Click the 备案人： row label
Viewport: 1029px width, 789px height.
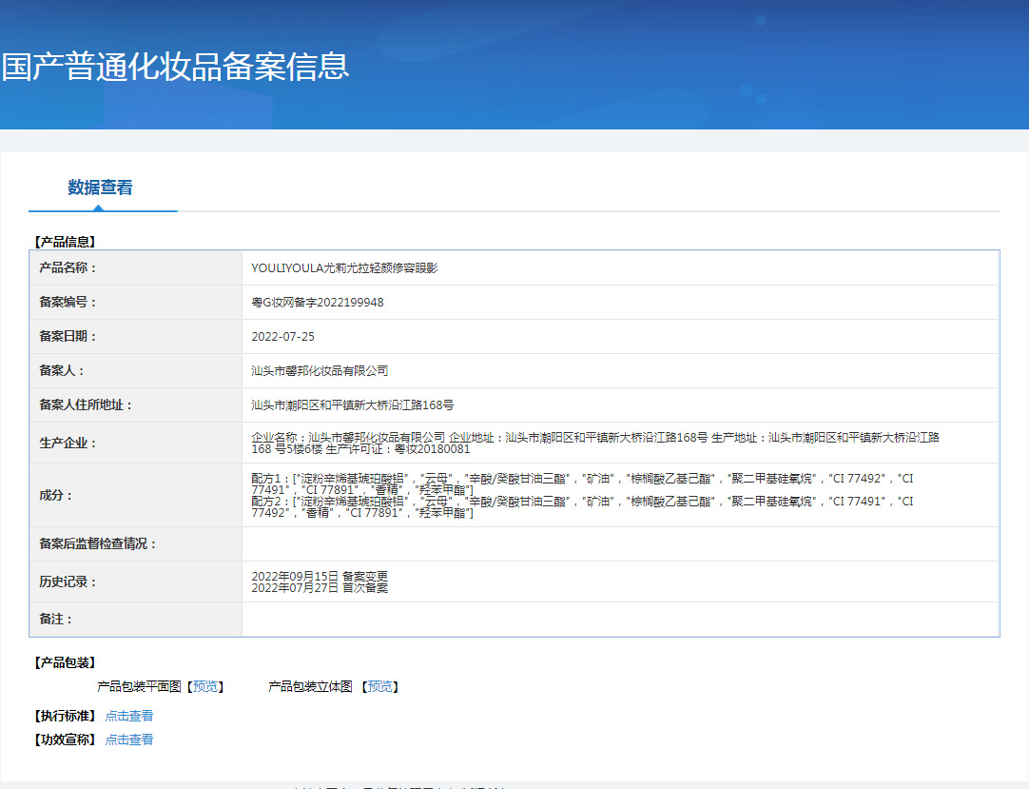coord(62,370)
